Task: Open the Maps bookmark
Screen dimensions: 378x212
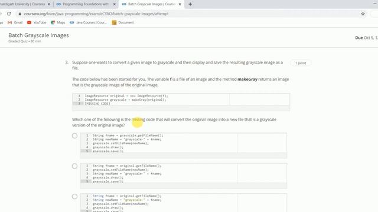Action: (x=58, y=22)
